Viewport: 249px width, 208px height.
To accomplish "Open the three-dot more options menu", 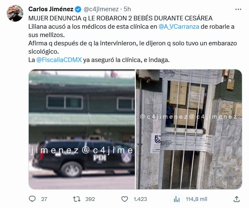I will point(238,10).
